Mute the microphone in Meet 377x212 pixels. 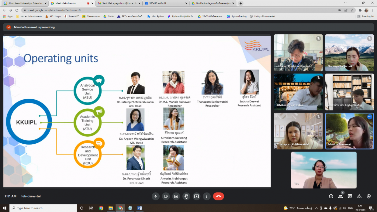point(156,196)
